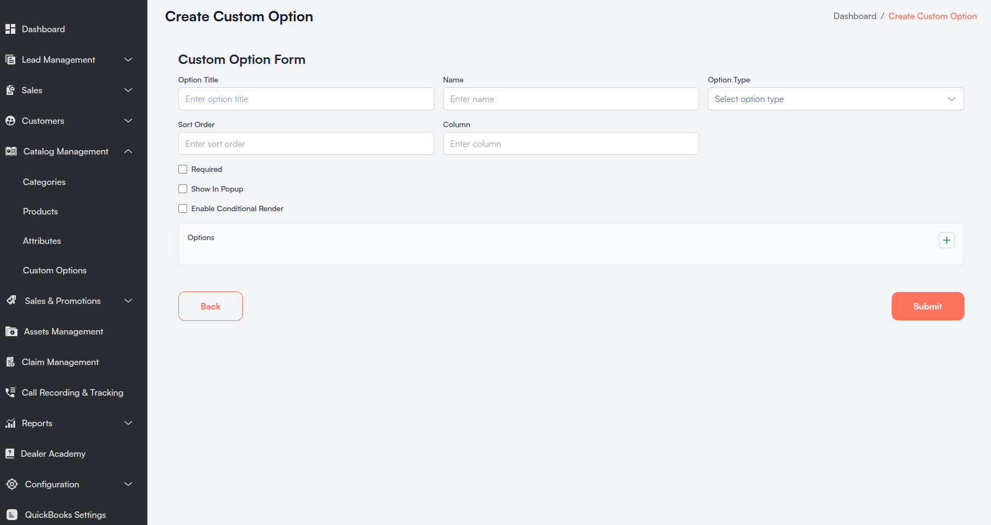Focus the Sort Order input field
991x525 pixels.
pos(306,144)
